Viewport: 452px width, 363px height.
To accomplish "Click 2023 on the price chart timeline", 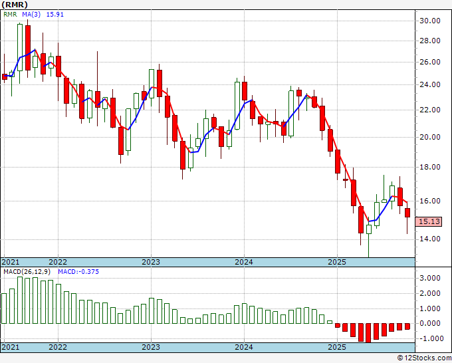I will point(151,262).
